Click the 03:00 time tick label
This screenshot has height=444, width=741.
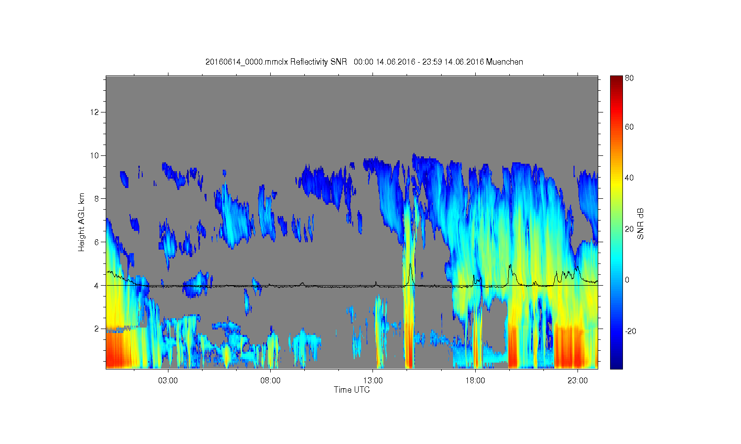pos(168,380)
